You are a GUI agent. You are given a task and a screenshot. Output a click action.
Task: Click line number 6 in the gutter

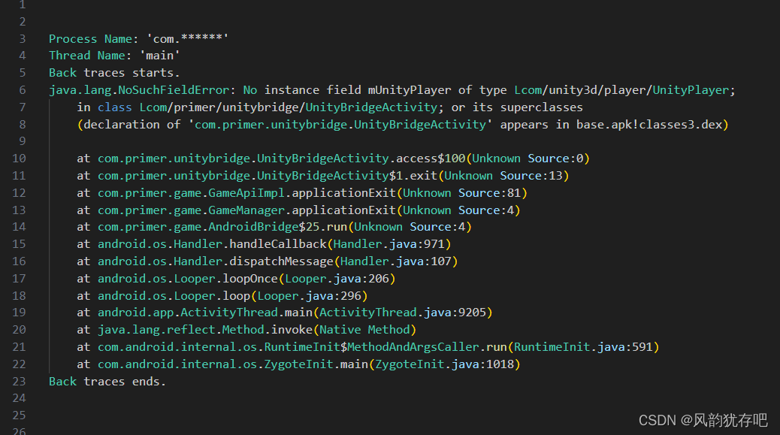tap(23, 90)
